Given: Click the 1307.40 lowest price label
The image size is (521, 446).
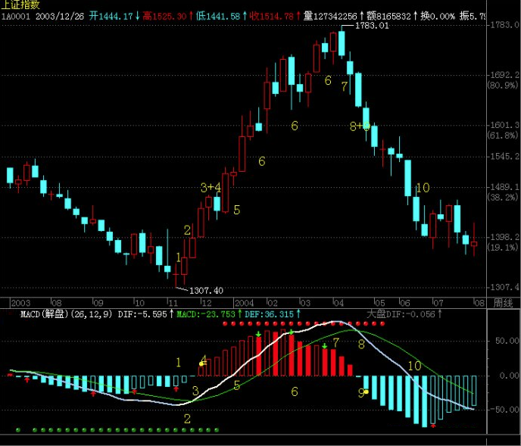Looking at the screenshot, I should (205, 290).
